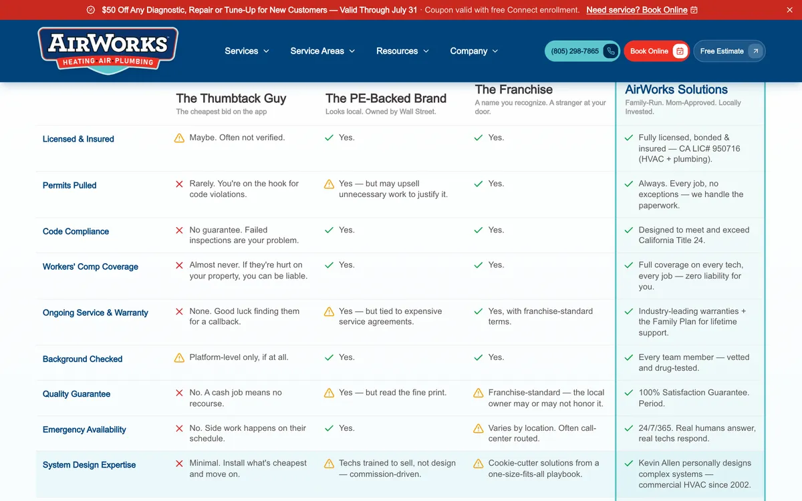Click the red X beside No guarantee. Failed inspections

click(179, 230)
